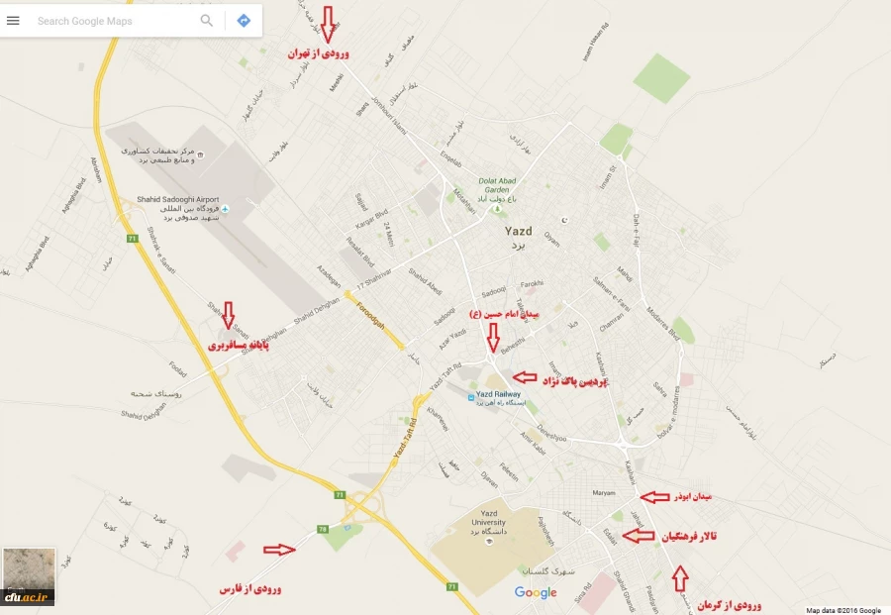Click the agricultural research center museum icon
The image size is (891, 615).
[x=200, y=154]
